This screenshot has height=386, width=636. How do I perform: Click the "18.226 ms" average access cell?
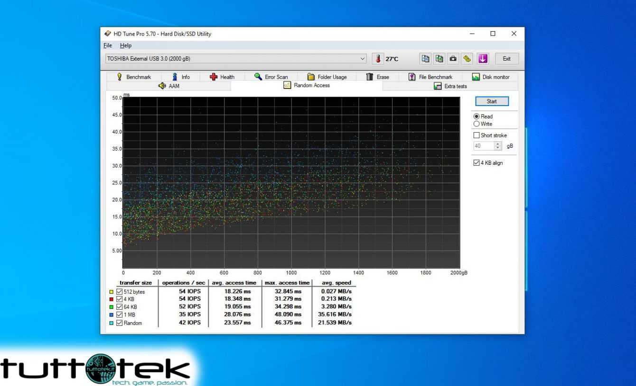point(237,291)
